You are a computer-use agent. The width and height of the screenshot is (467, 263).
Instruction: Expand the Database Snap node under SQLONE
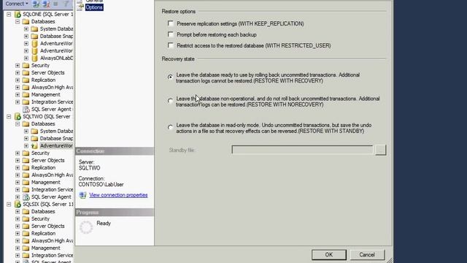(x=26, y=37)
